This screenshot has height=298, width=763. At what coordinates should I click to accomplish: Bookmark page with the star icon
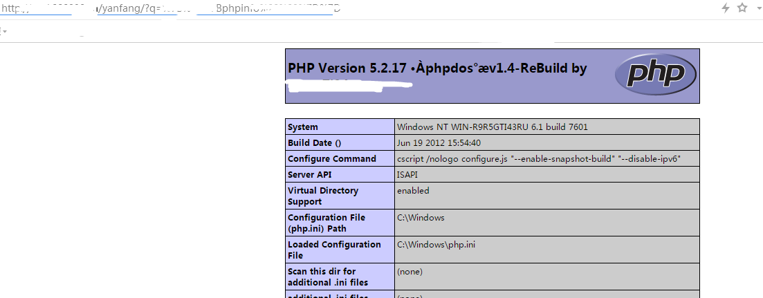[742, 8]
